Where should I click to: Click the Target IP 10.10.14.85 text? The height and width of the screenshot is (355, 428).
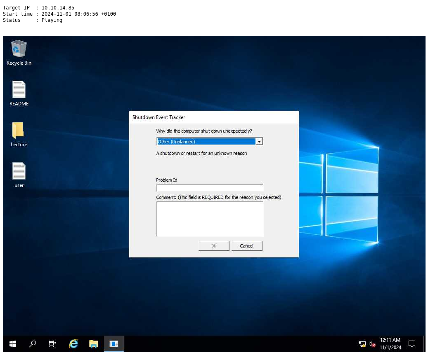[38, 8]
